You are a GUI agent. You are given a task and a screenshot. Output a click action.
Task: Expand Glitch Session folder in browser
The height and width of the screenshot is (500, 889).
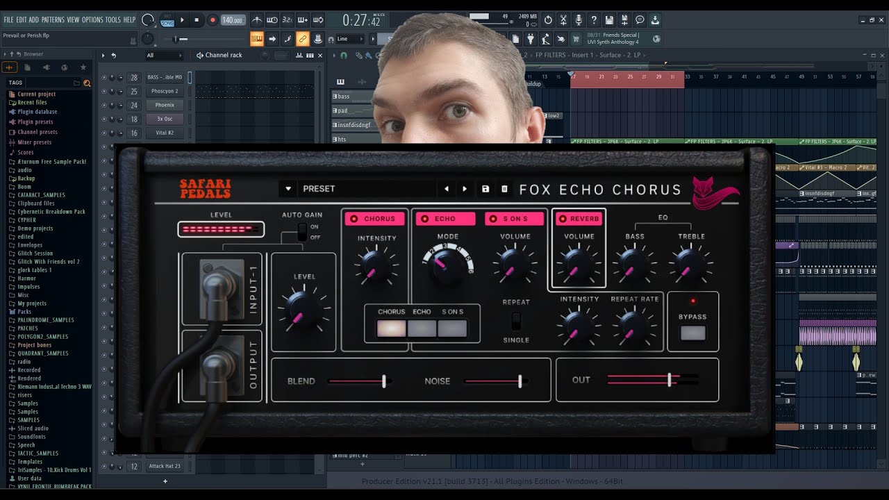pyautogui.click(x=35, y=253)
